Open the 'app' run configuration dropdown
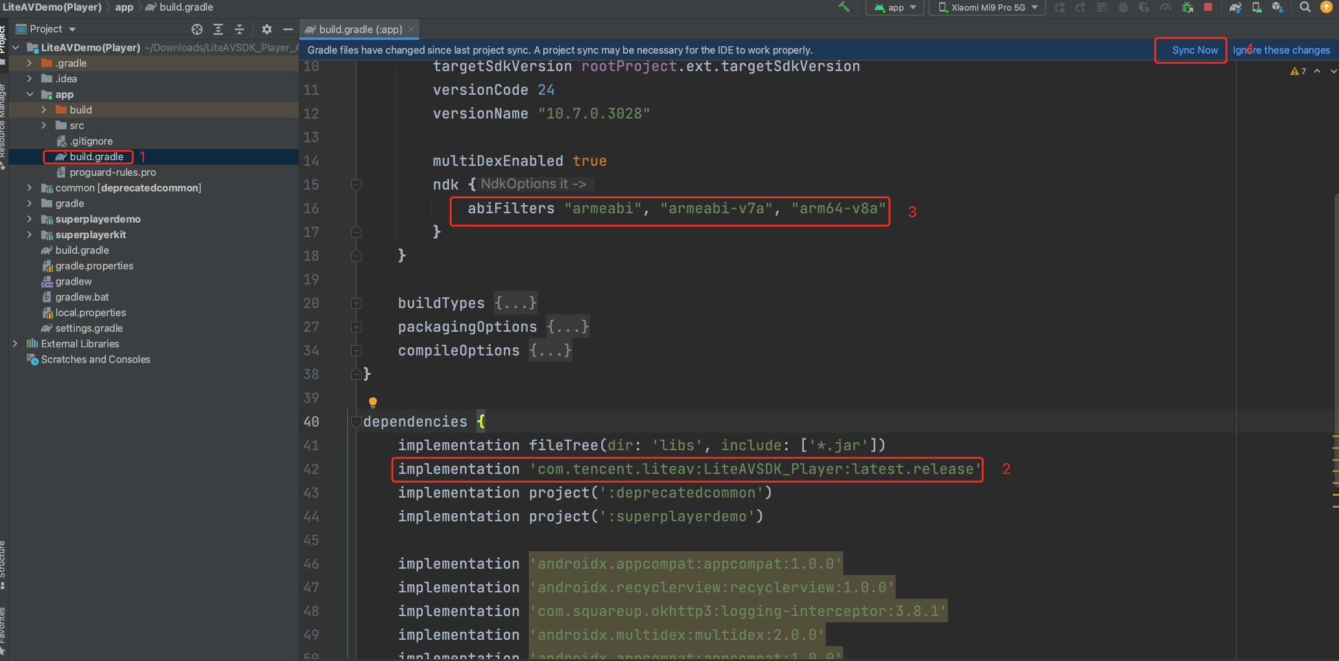The image size is (1339, 661). click(x=894, y=7)
